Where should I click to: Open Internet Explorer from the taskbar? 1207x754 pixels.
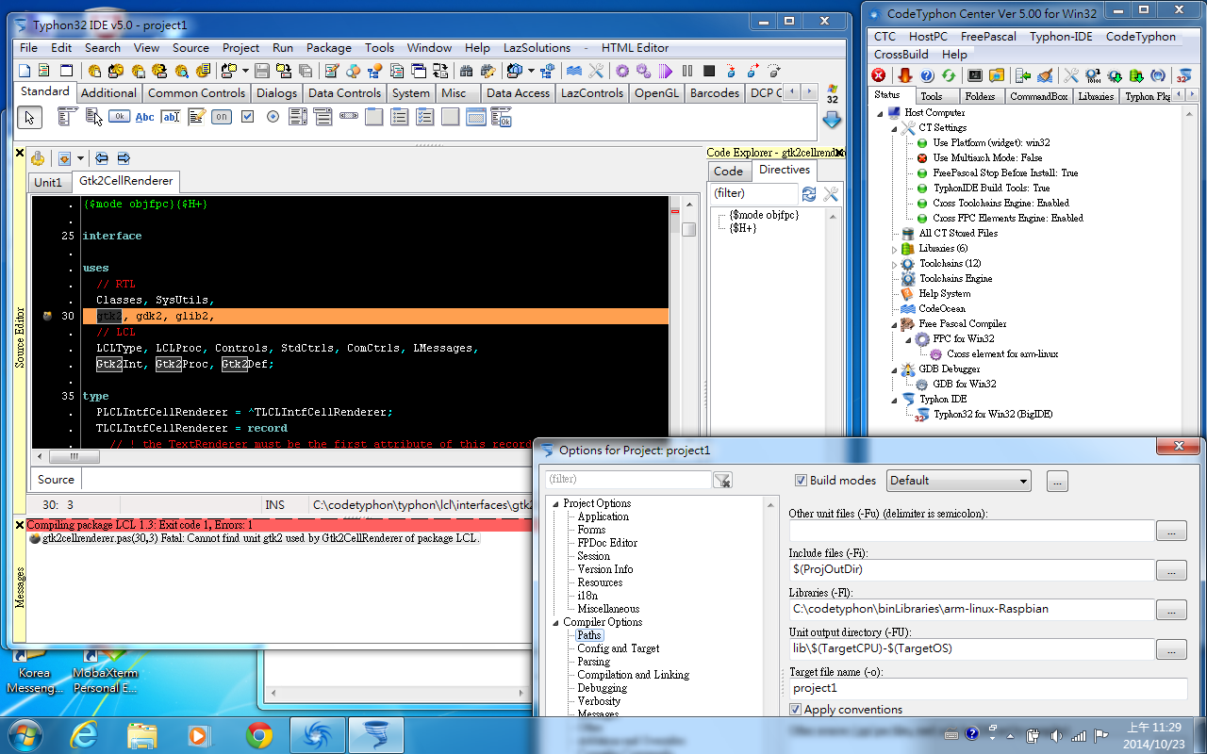point(85,734)
